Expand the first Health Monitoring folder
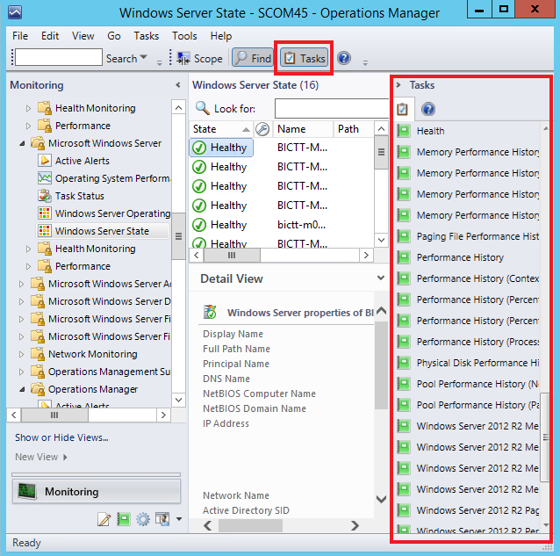The width and height of the screenshot is (560, 556). coord(28,108)
